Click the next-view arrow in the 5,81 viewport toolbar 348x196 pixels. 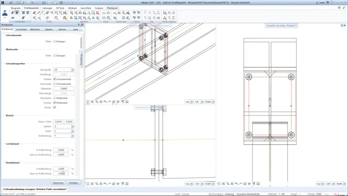coord(110,102)
